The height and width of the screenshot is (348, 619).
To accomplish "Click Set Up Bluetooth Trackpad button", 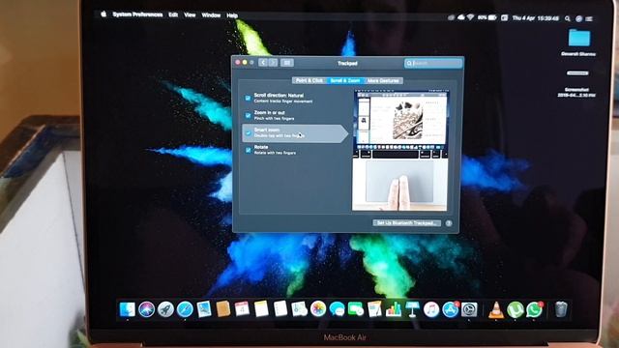I will click(x=406, y=223).
